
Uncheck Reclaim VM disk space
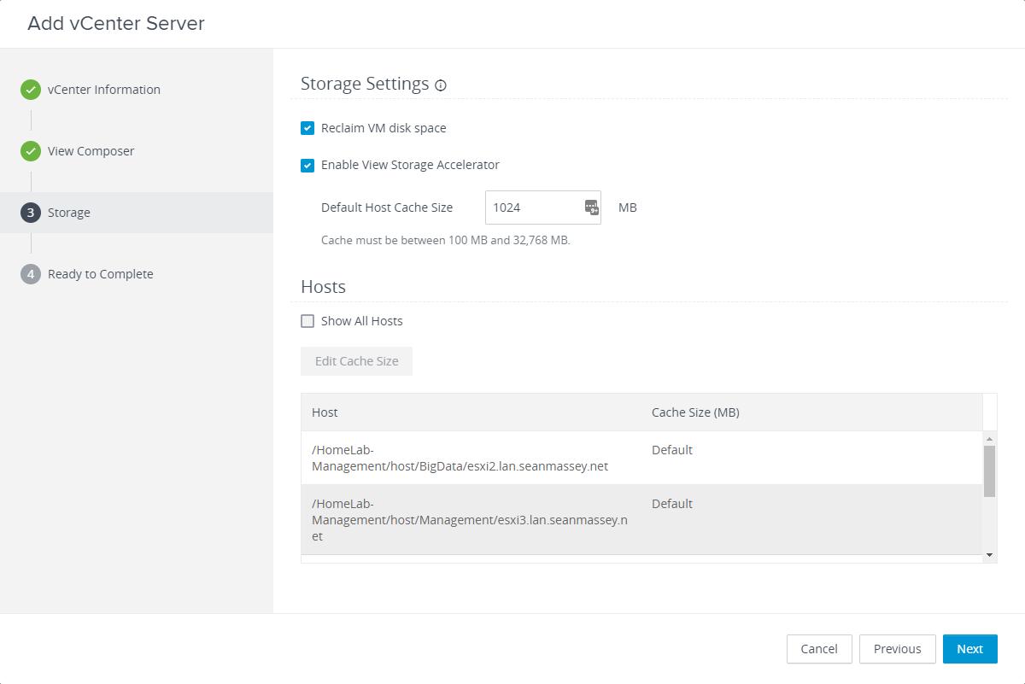(307, 128)
